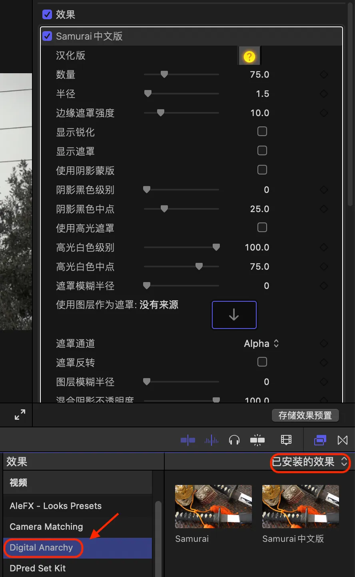Select the Samurai effect thumbnail
Image resolution: width=355 pixels, height=577 pixels.
(213, 507)
